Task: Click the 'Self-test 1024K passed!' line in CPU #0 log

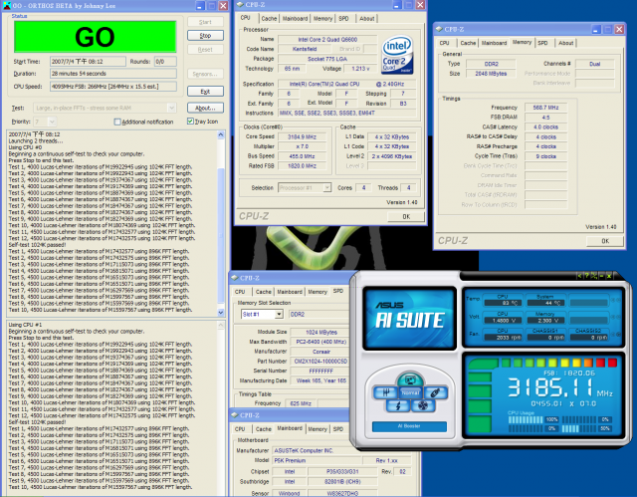Action: coord(37,245)
